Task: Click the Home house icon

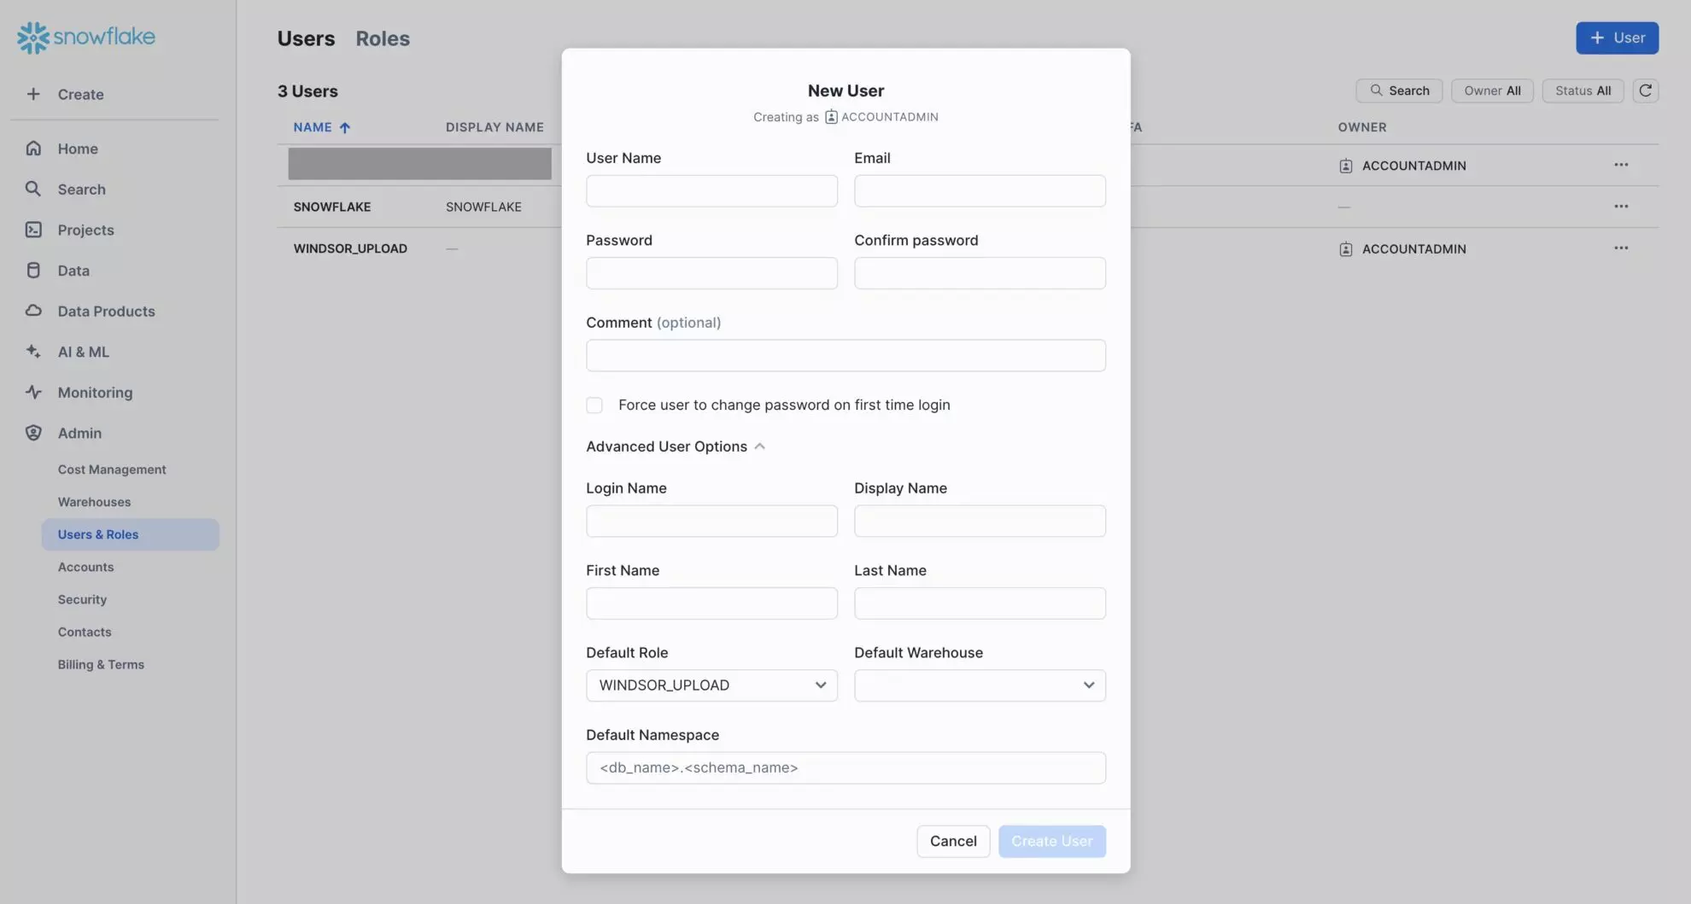Action: coord(33,148)
